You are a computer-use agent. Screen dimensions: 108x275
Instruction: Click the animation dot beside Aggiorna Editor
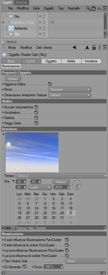tap(3, 84)
